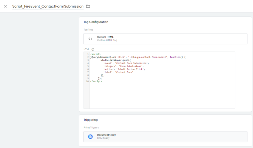This screenshot has width=253, height=148.
Task: Click the blue DocumentReady trigger icon
Action: pyautogui.click(x=90, y=136)
